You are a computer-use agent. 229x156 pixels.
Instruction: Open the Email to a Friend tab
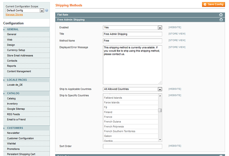tap(26, 119)
